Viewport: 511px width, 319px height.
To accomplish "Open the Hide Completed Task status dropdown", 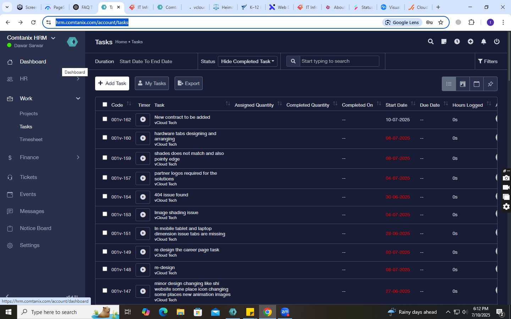I will [248, 61].
